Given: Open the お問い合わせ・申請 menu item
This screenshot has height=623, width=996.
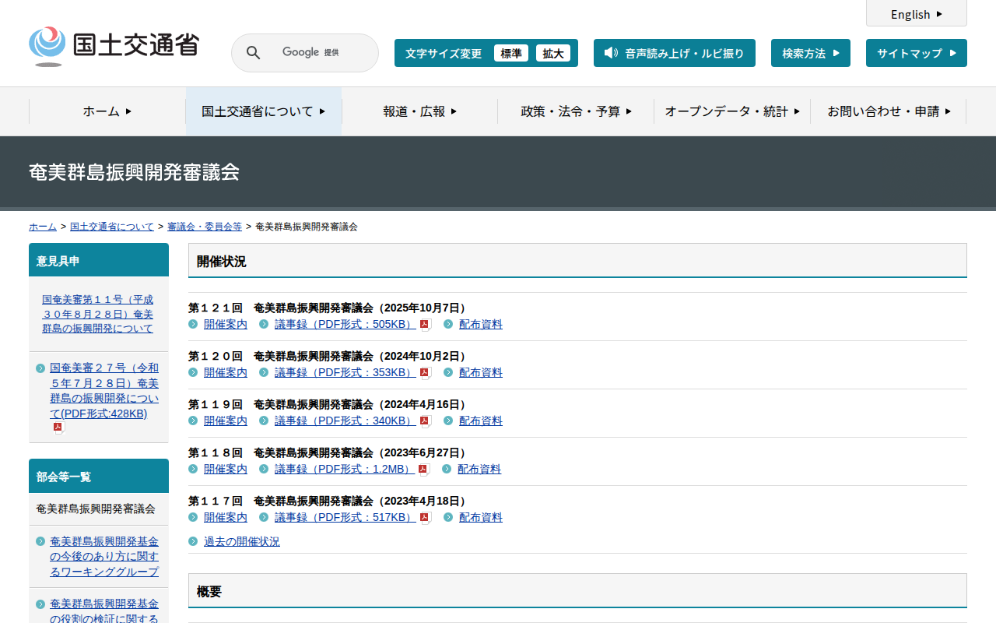Looking at the screenshot, I should click(889, 111).
